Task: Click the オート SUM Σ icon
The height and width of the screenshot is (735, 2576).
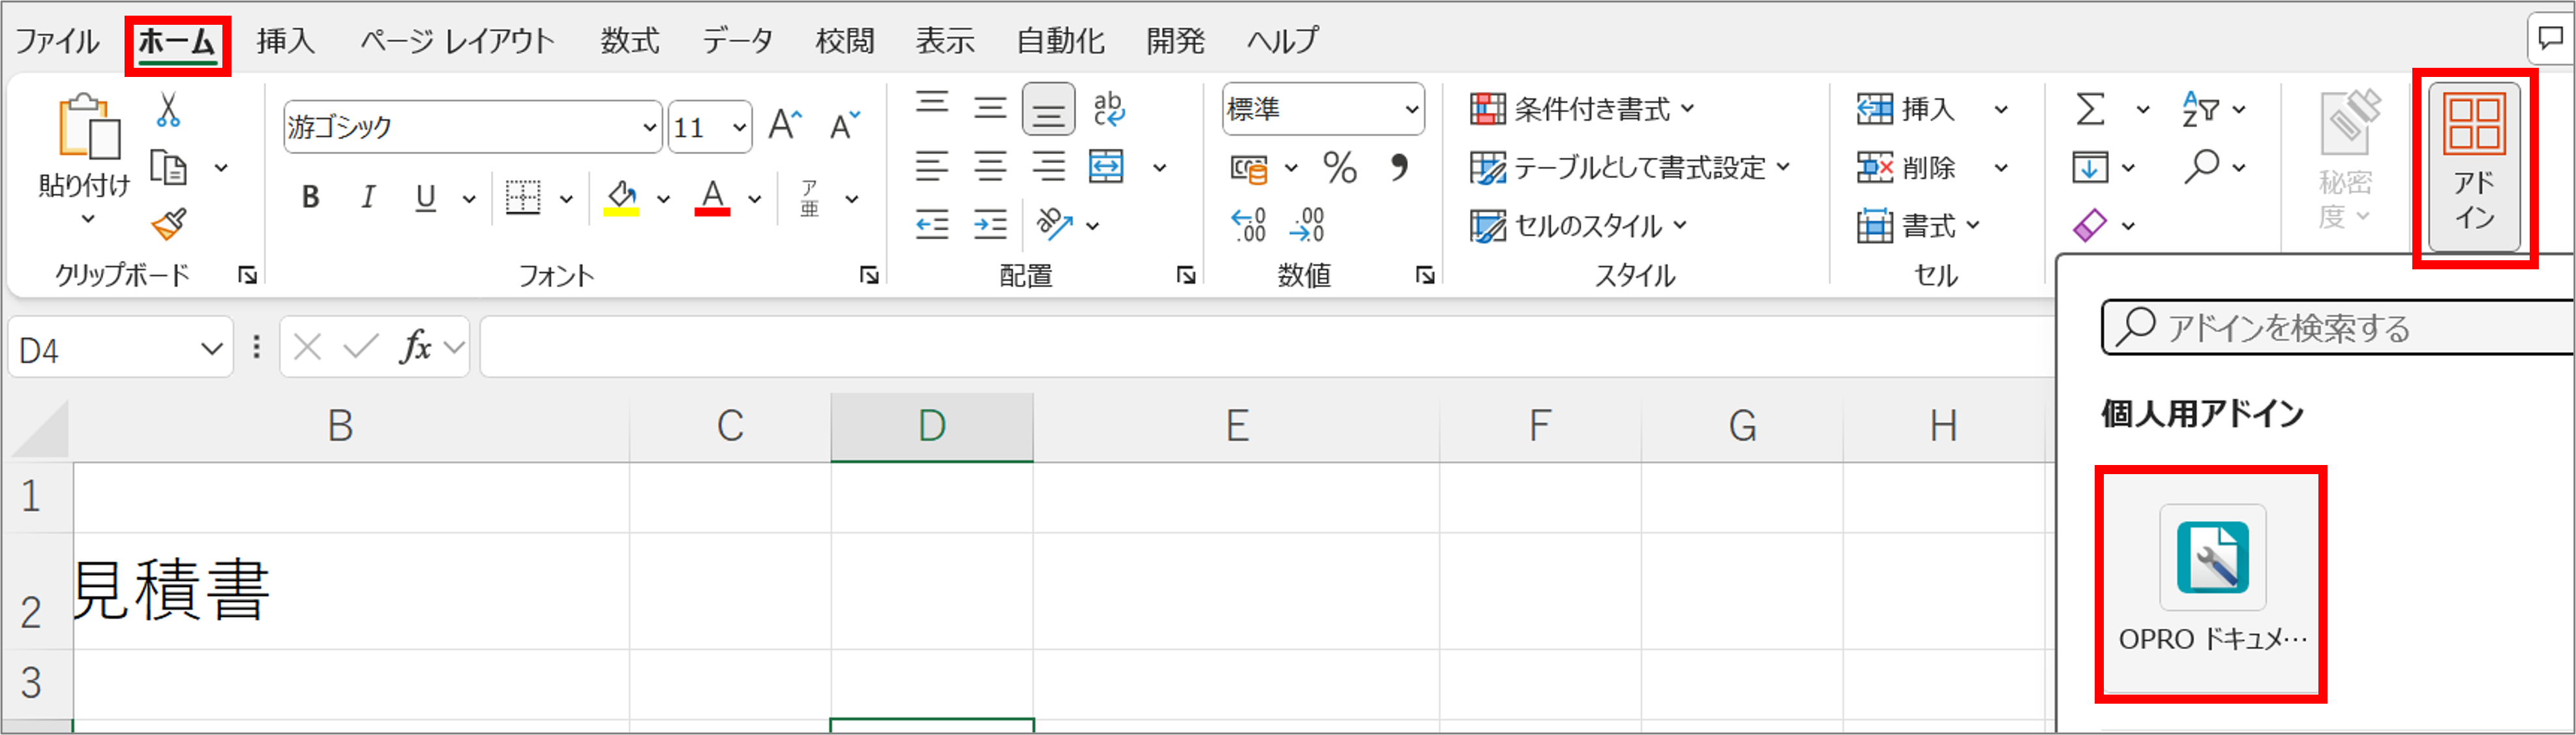Action: point(2089,109)
